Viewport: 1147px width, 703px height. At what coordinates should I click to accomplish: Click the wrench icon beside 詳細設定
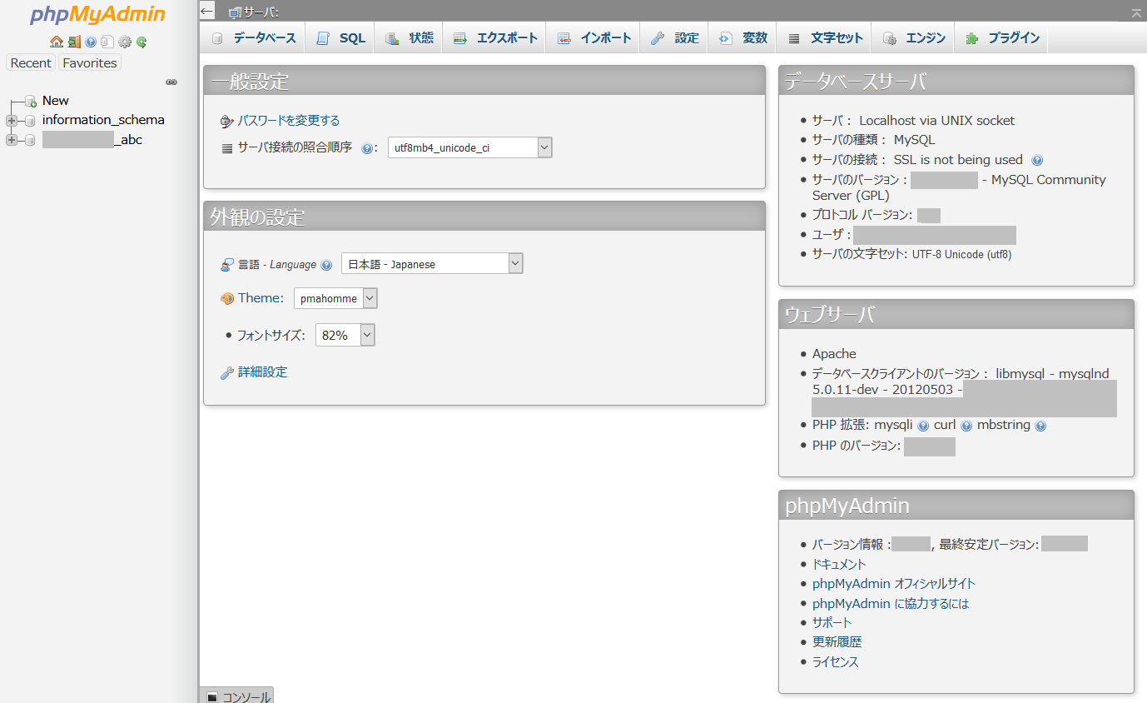point(227,373)
